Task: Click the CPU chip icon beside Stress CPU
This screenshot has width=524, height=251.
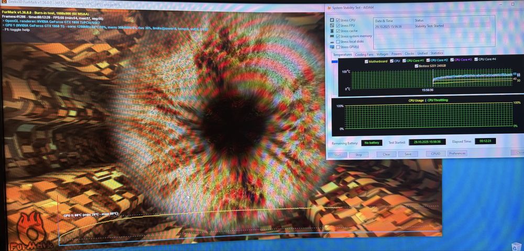Action: coord(332,20)
